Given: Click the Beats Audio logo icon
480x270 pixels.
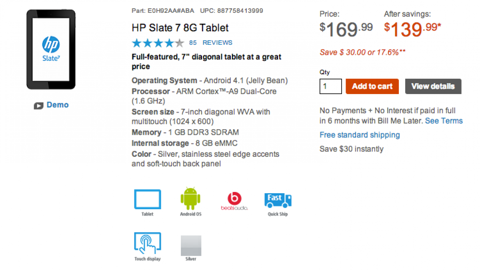Looking at the screenshot, I should pos(234,200).
